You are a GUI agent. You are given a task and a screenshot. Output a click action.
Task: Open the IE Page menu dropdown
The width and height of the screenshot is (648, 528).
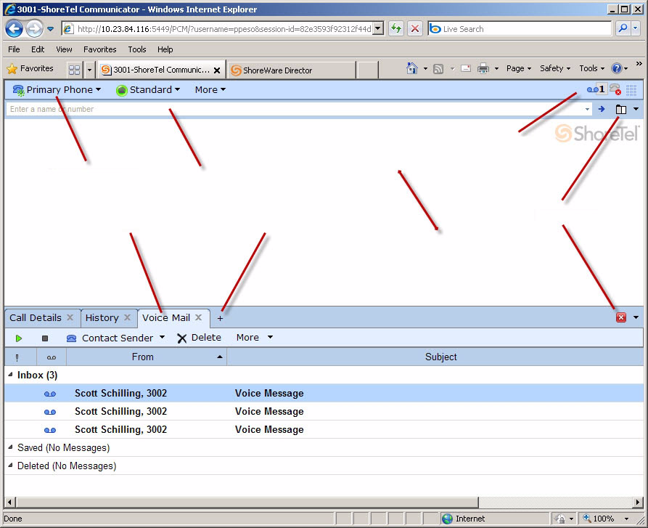click(x=519, y=68)
